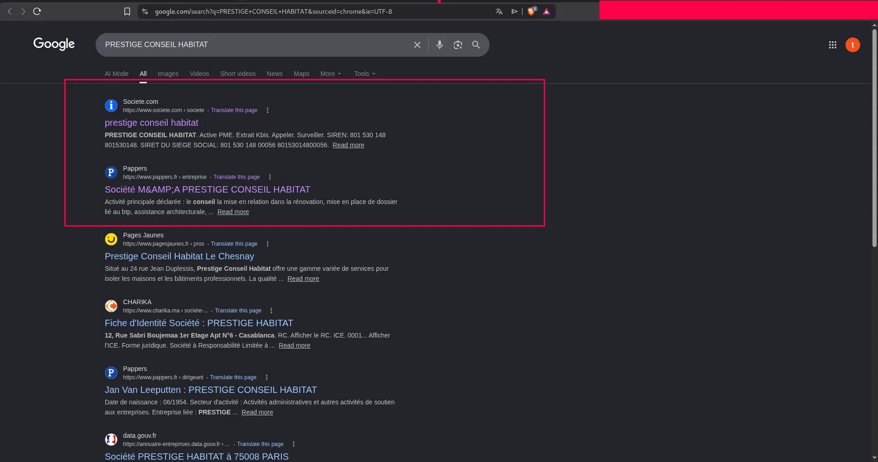This screenshot has height=462, width=878.
Task: Click the page vertical scrollbar
Action: point(874,137)
